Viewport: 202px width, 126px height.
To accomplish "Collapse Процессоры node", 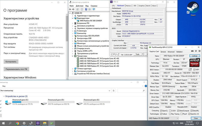I will 72,56.
